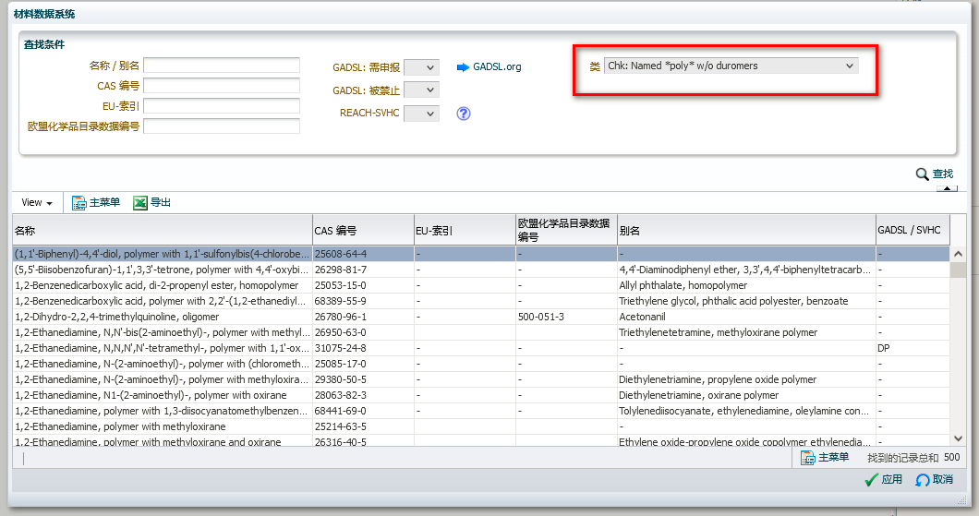This screenshot has width=979, height=516.
Task: Click the Excel export icon
Action: 139,203
